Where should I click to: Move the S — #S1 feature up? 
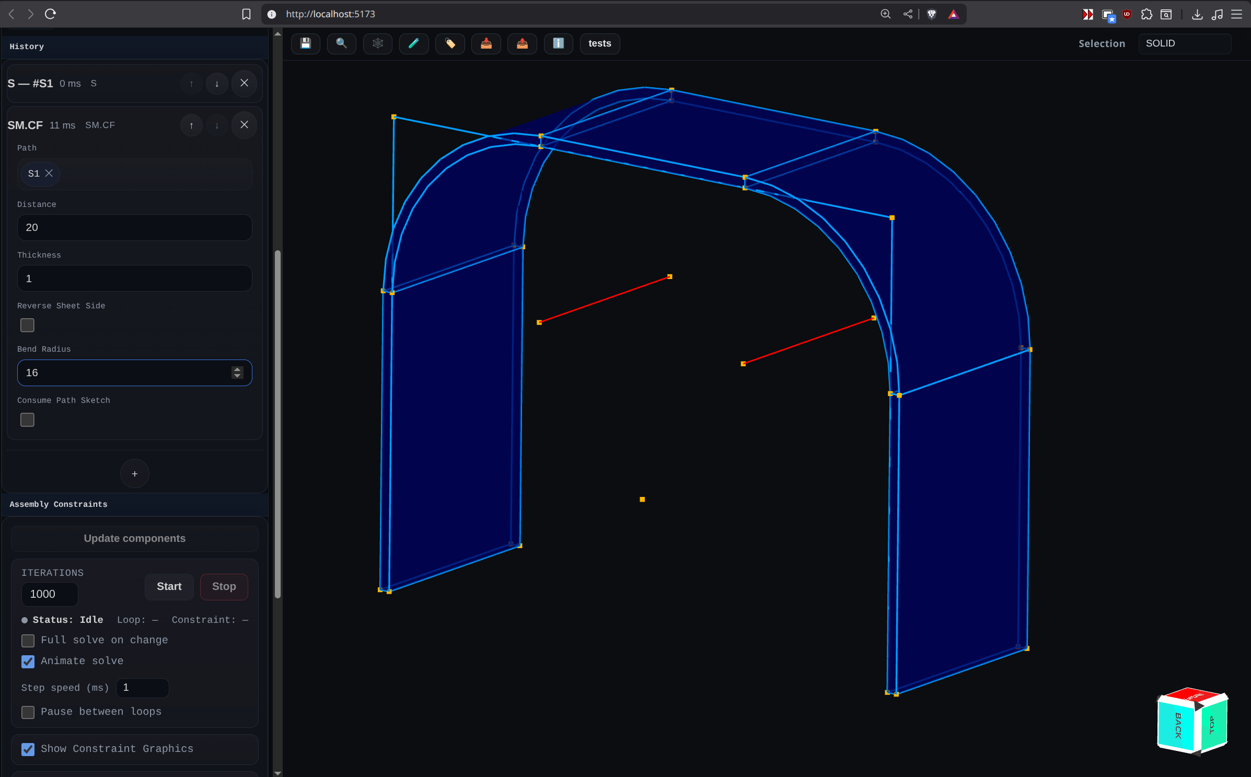191,83
